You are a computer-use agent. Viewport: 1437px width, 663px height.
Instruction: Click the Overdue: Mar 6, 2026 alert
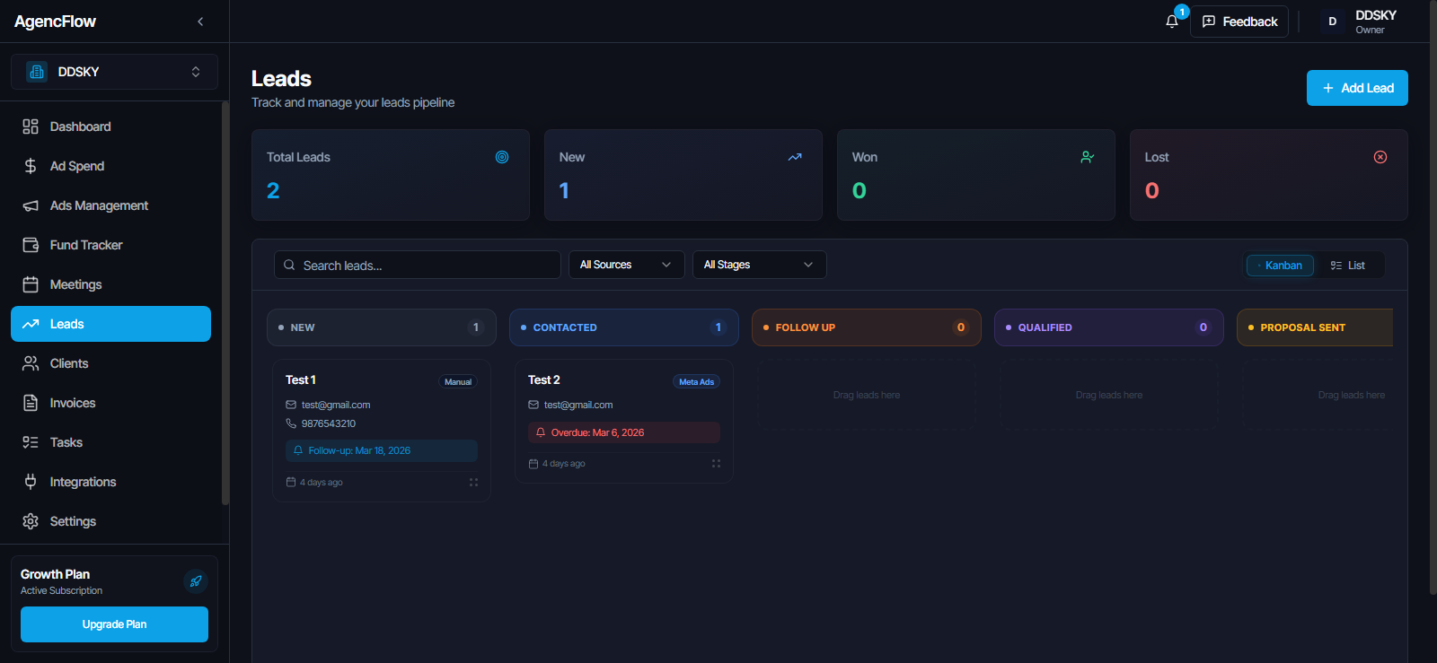tap(624, 432)
